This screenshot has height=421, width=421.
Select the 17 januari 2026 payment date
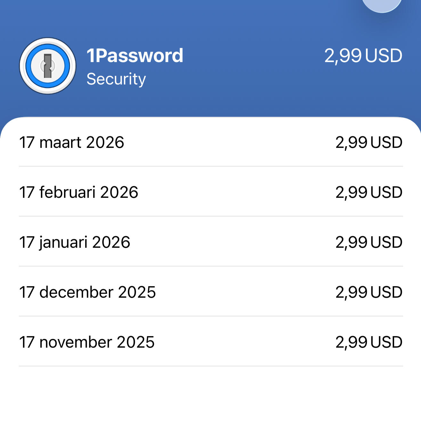pos(75,242)
